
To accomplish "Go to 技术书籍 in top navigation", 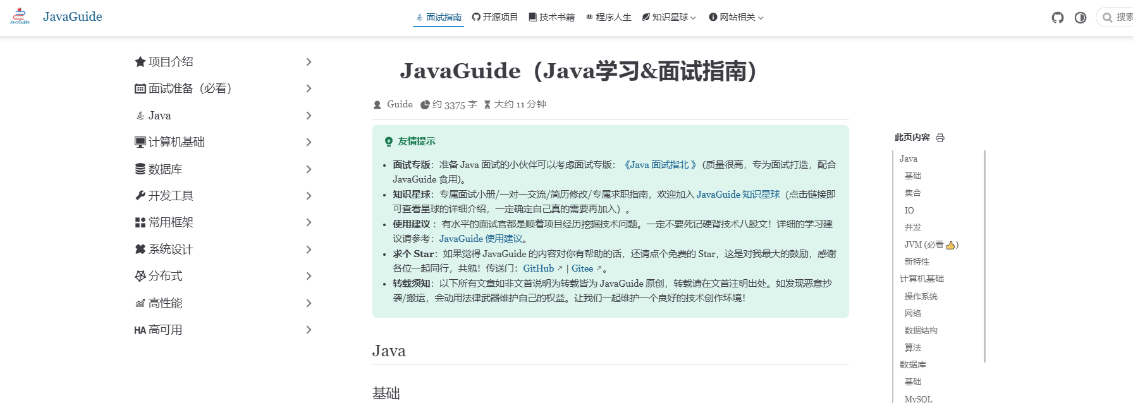I will coord(552,17).
